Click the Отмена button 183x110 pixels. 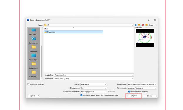150,96
